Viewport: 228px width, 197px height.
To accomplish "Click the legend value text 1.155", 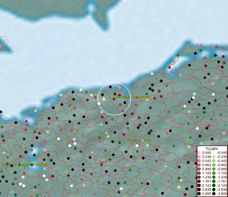I will point(207,173).
